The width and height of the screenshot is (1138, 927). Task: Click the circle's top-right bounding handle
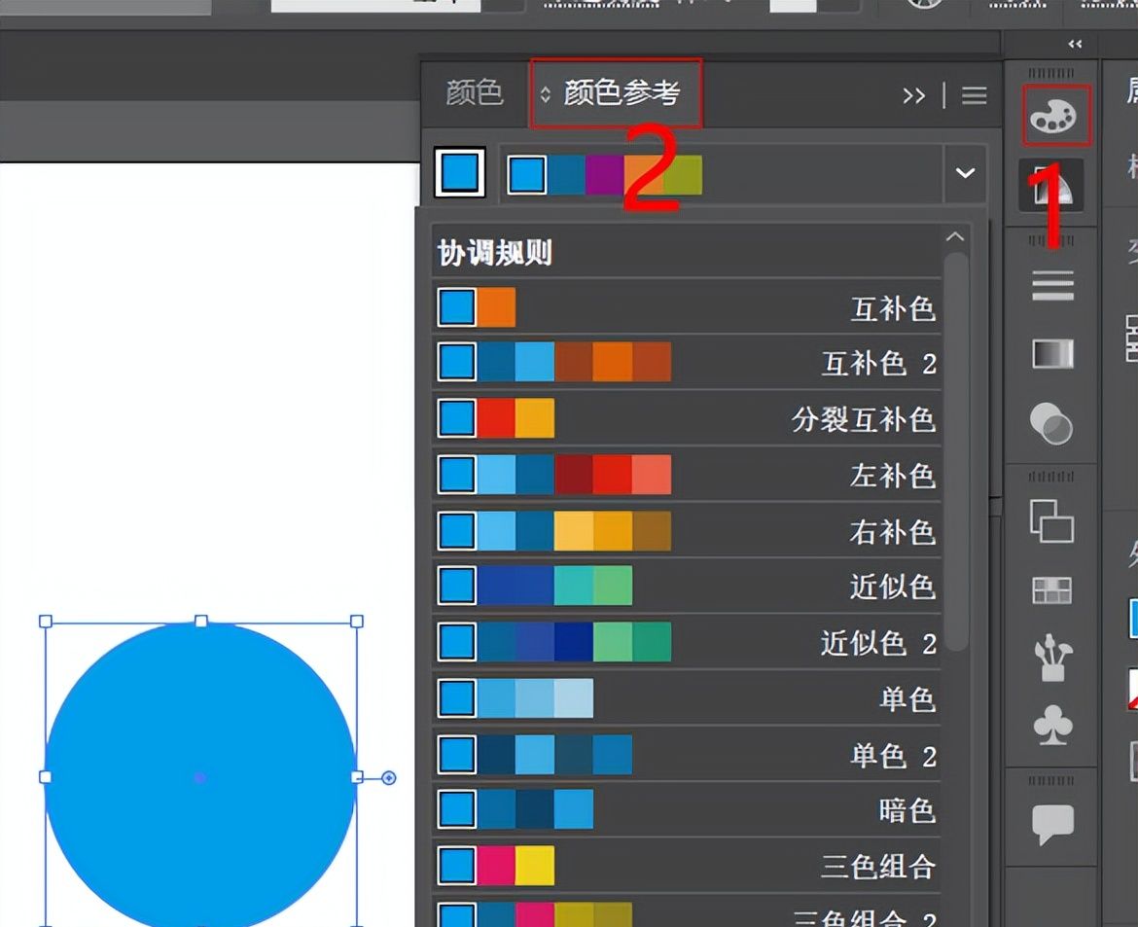click(x=356, y=622)
